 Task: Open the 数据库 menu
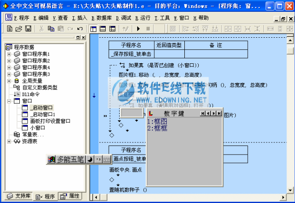point(101,18)
